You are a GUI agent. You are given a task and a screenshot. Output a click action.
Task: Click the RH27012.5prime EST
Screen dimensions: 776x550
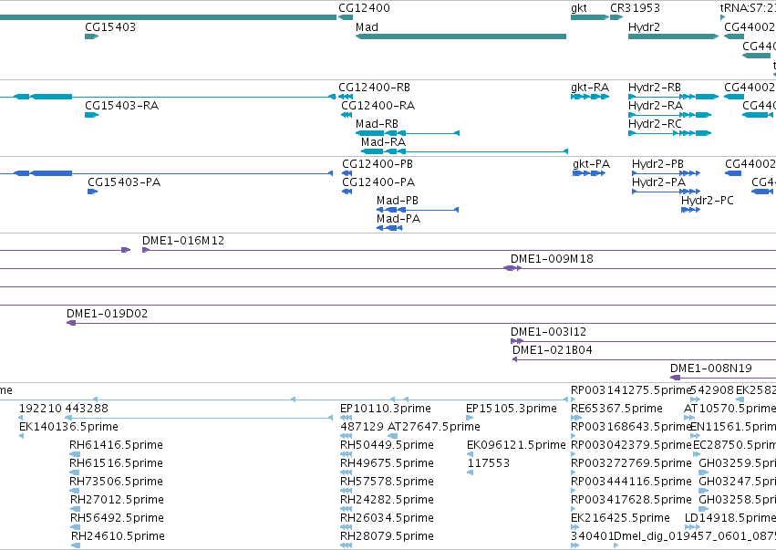tap(75, 509)
